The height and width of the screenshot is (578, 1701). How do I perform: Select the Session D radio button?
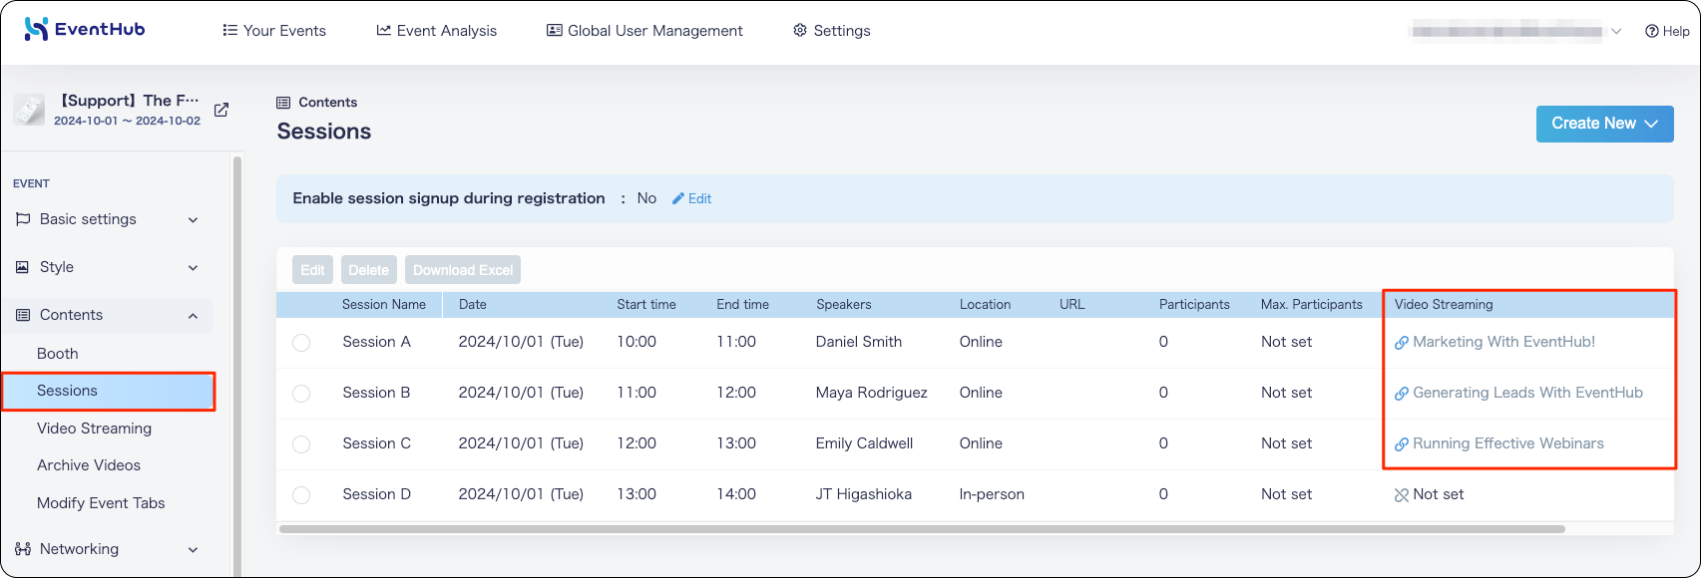[301, 495]
